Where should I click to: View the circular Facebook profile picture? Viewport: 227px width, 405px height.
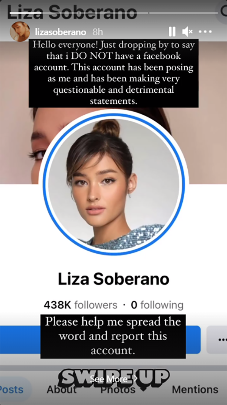[114, 184]
